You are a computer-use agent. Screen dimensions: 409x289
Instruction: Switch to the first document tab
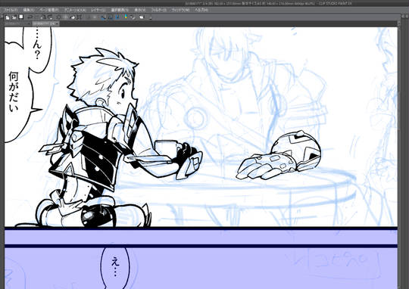pos(17,23)
